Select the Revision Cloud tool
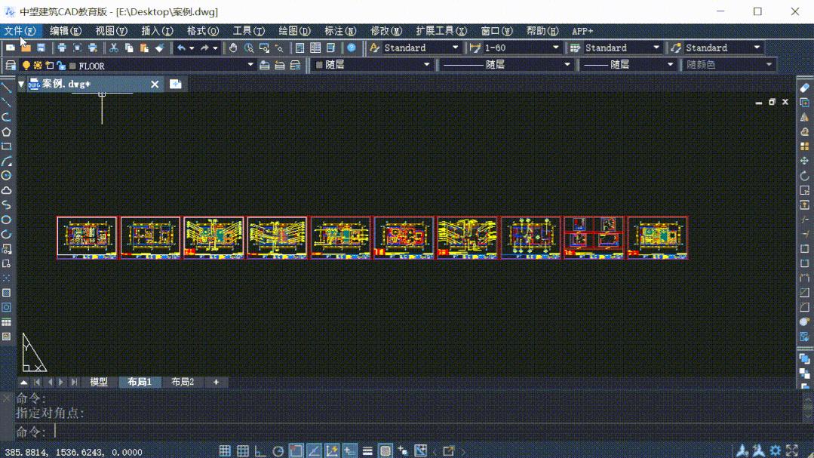 [x=6, y=190]
